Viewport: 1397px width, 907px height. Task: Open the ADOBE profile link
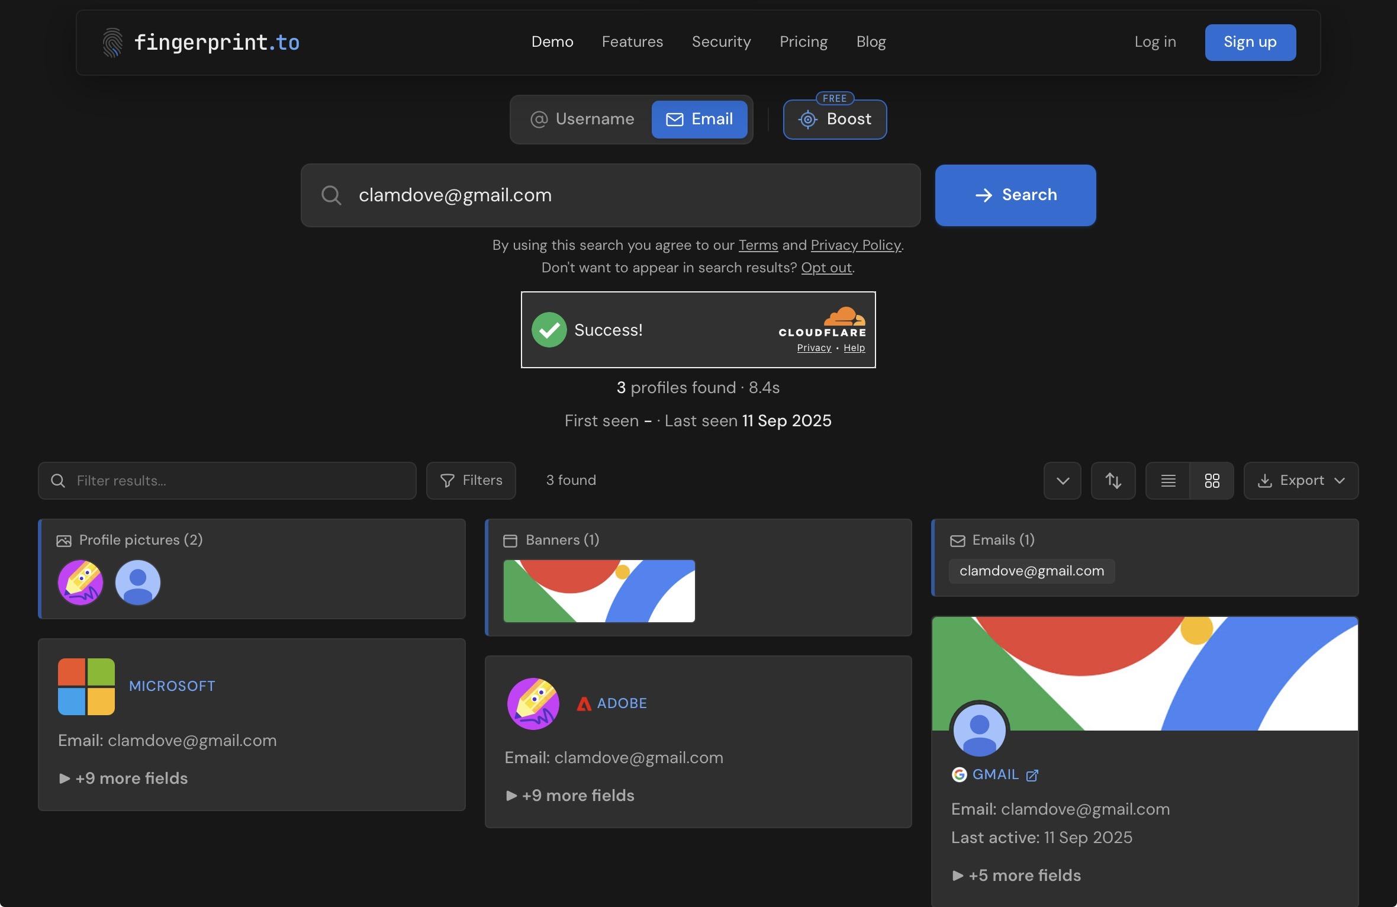[622, 703]
